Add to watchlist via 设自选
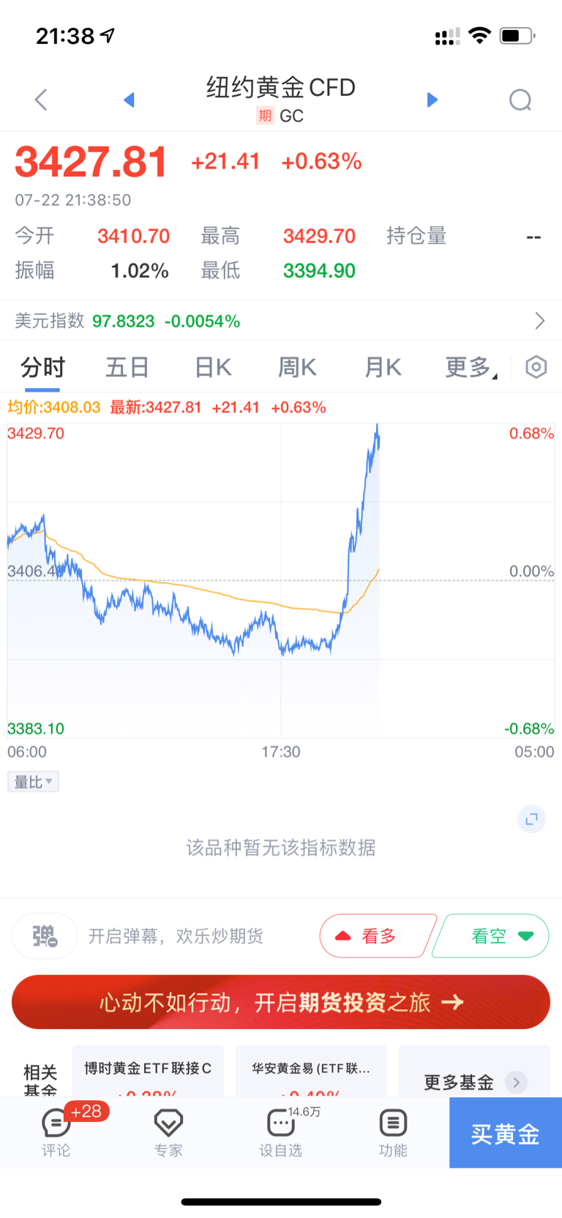562x1218 pixels. (281, 1132)
